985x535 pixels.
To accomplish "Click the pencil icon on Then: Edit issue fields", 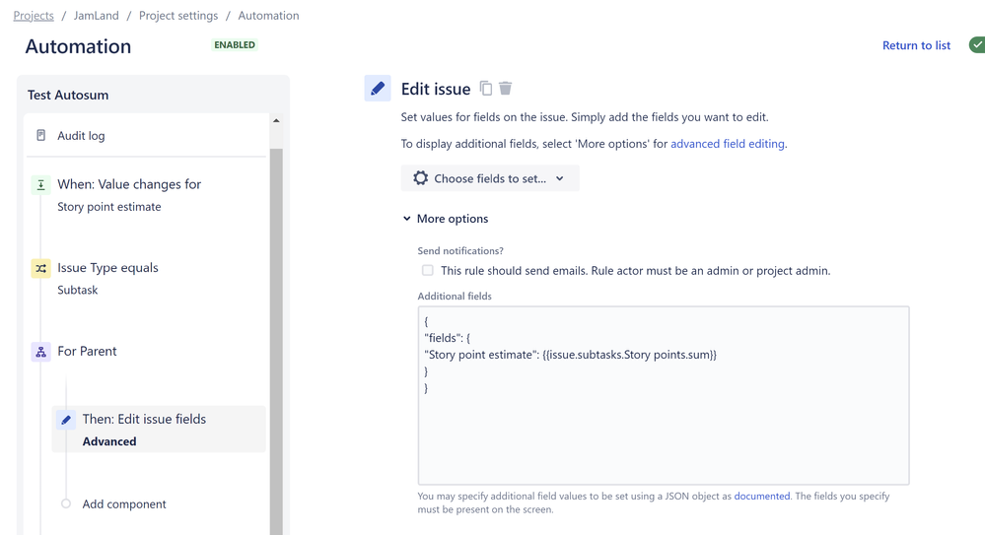I will click(x=66, y=420).
